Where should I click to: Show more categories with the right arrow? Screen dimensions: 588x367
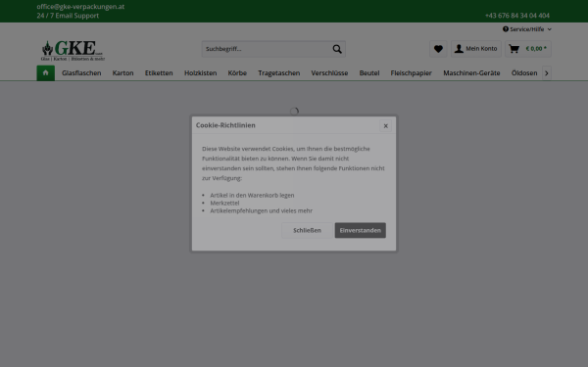547,73
